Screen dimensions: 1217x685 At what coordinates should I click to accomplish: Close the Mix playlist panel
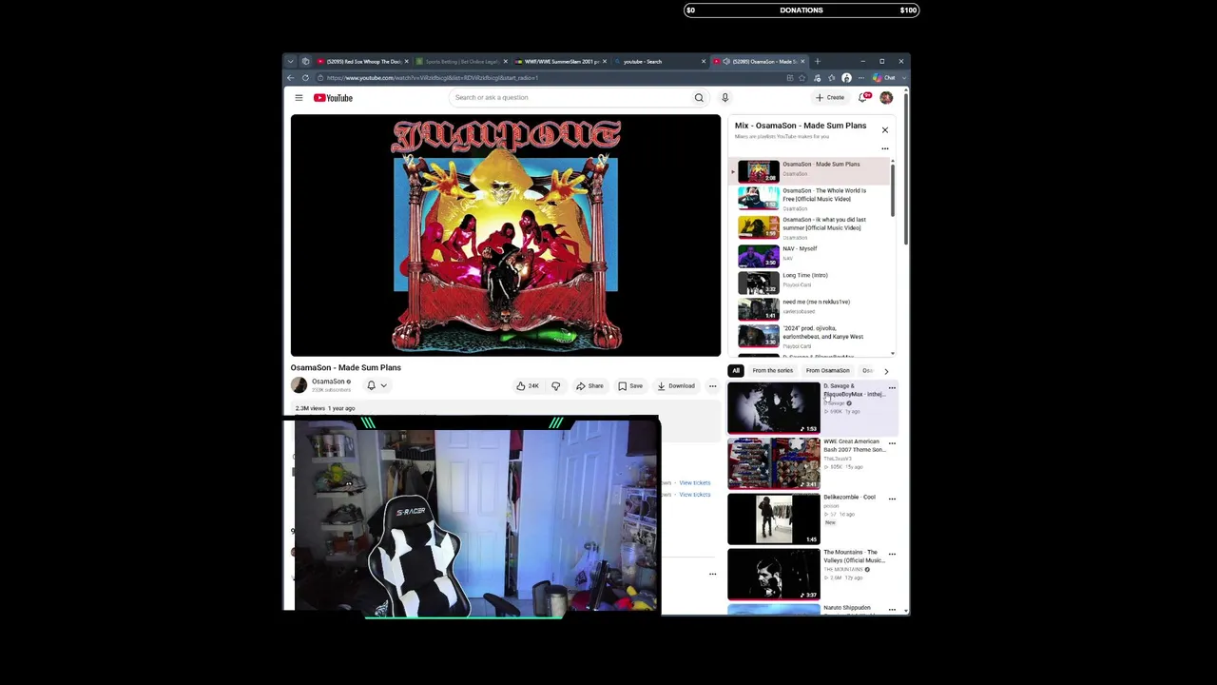click(x=885, y=129)
